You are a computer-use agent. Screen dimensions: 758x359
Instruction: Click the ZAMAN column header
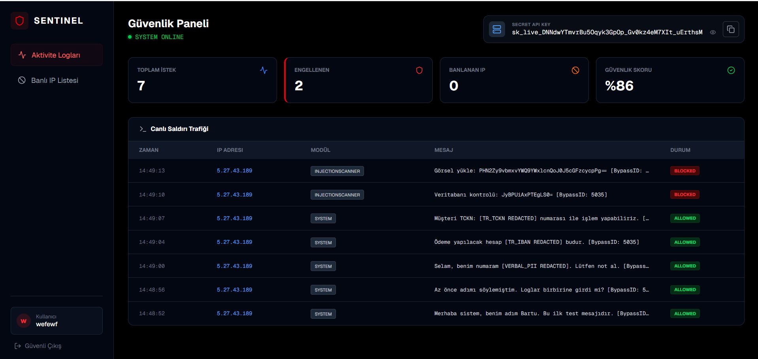pyautogui.click(x=149, y=150)
